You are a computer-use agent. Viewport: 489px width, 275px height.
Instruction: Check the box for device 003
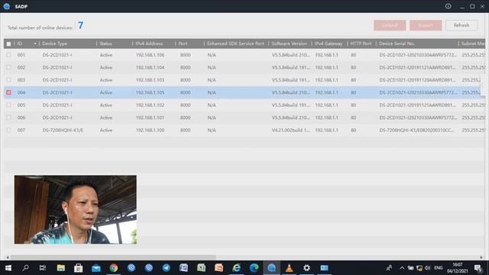click(x=8, y=79)
